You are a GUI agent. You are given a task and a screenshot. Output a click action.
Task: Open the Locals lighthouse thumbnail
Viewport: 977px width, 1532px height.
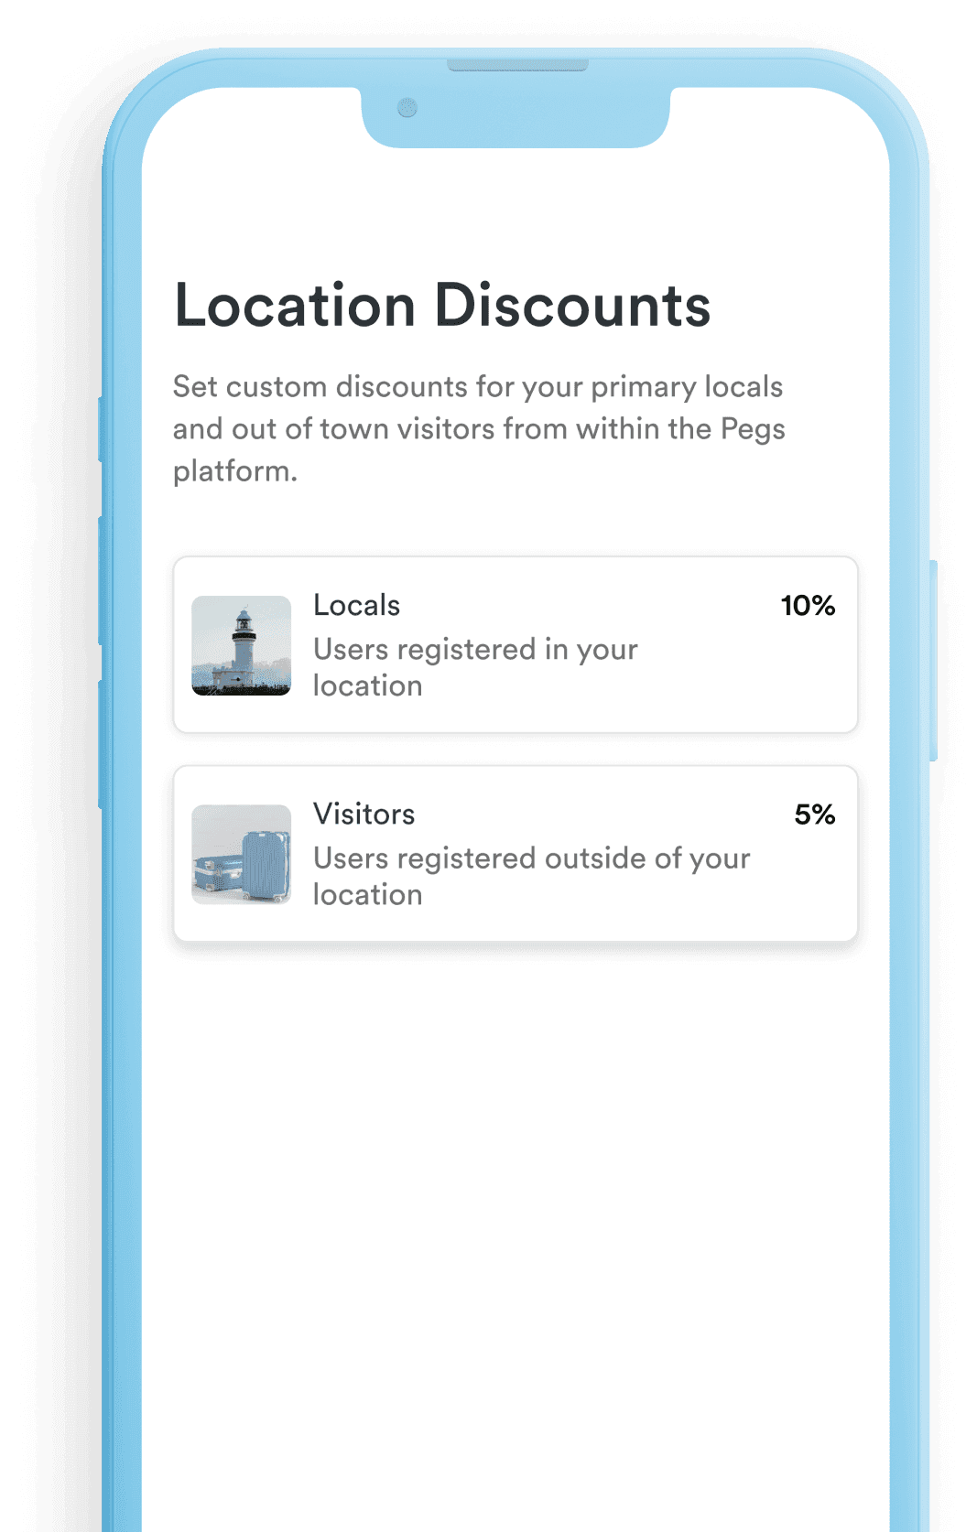pos(241,645)
